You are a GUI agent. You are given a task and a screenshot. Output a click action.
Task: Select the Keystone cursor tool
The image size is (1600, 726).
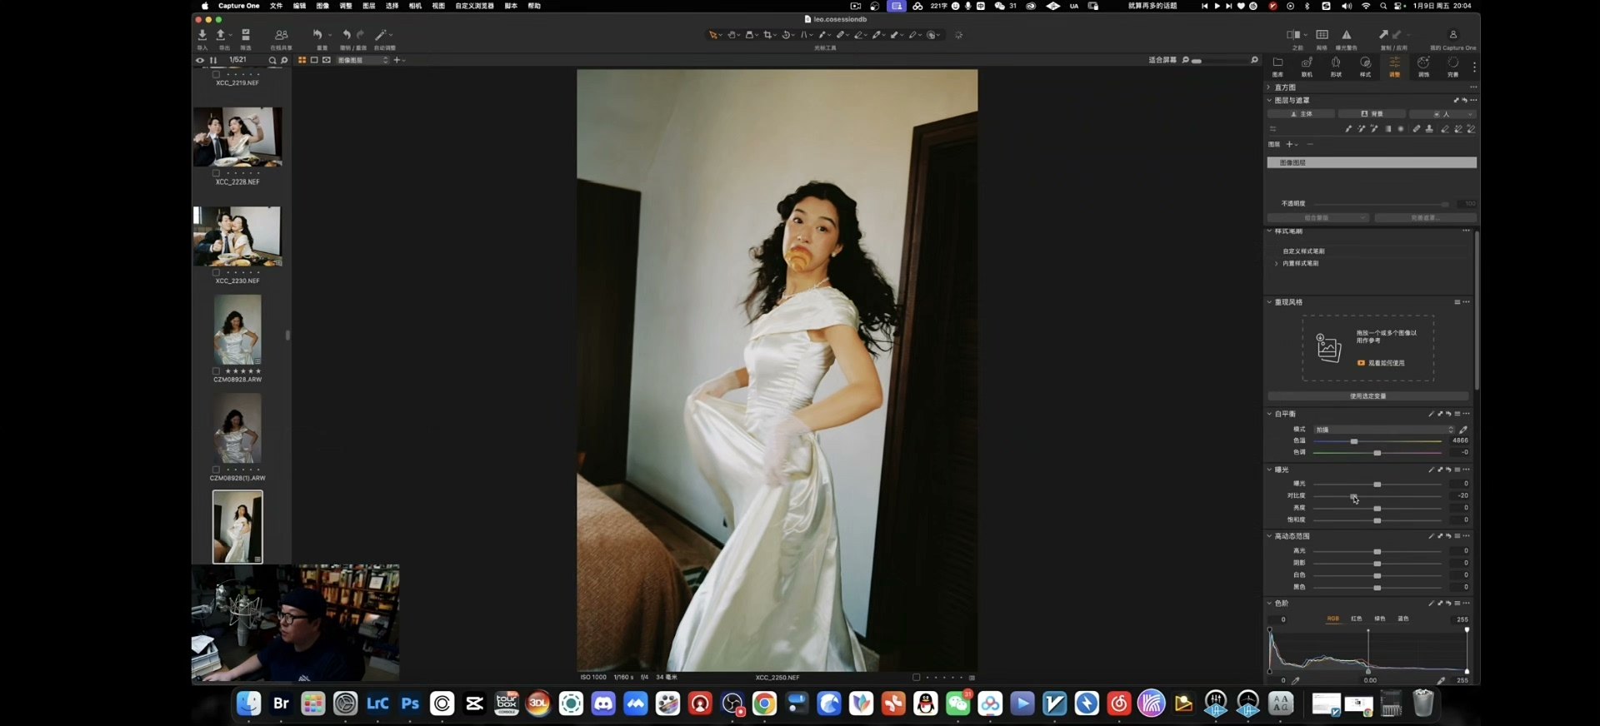(804, 35)
